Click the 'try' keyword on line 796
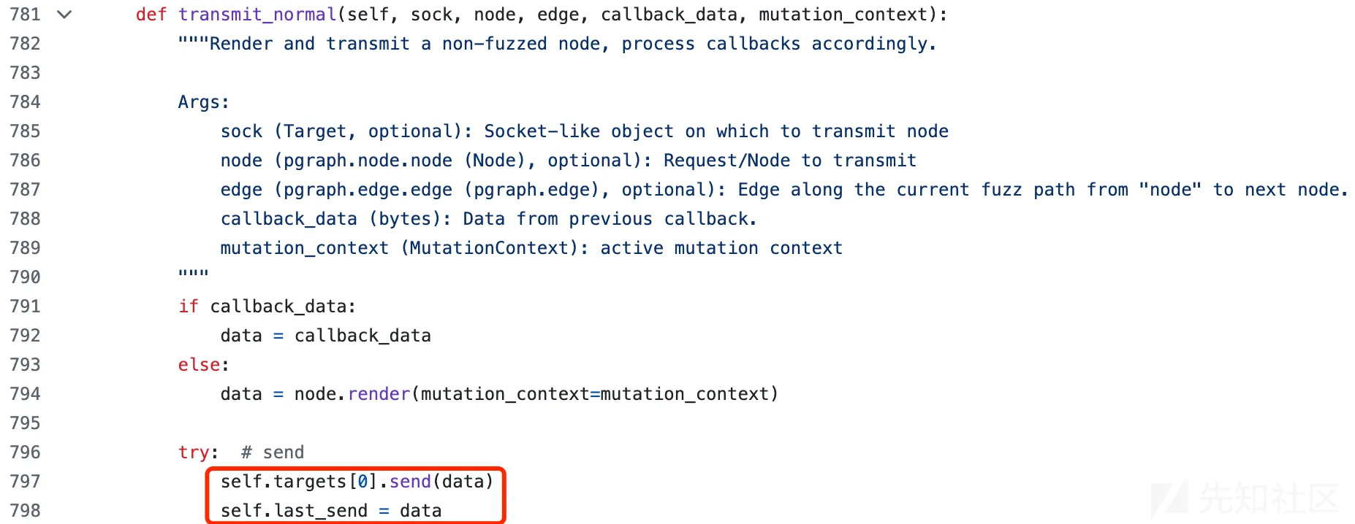Image resolution: width=1355 pixels, height=524 pixels. (x=194, y=452)
